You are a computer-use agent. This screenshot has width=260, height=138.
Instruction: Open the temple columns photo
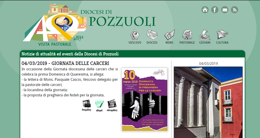pyautogui.click(x=208, y=102)
